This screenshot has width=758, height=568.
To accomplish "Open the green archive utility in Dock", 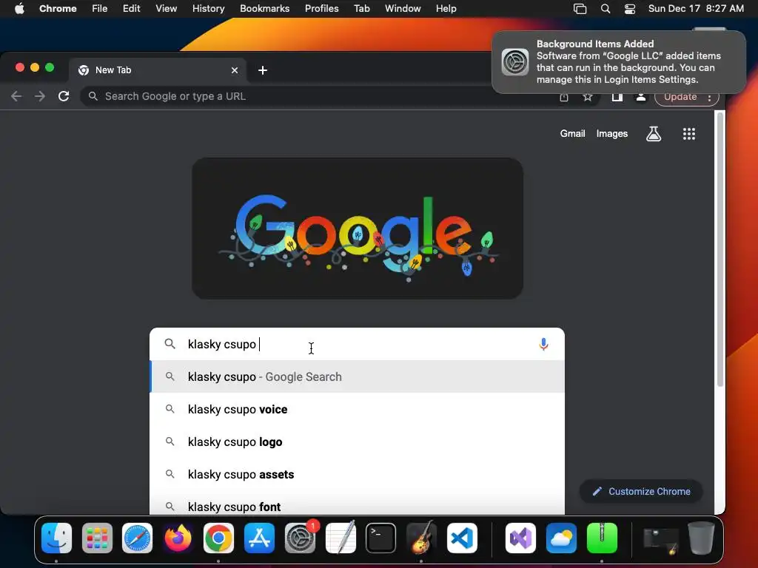I will pos(602,538).
